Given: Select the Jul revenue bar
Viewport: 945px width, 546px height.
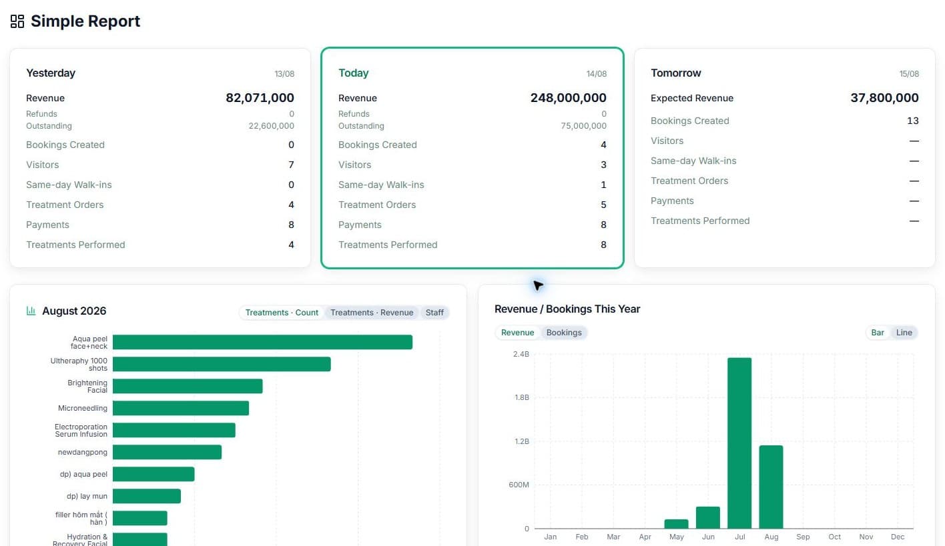Looking at the screenshot, I should [739, 443].
